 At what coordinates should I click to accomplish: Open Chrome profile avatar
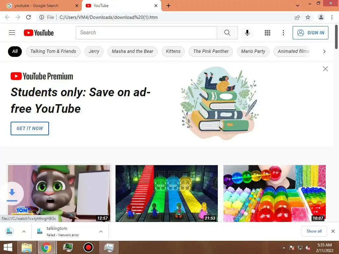(x=321, y=17)
